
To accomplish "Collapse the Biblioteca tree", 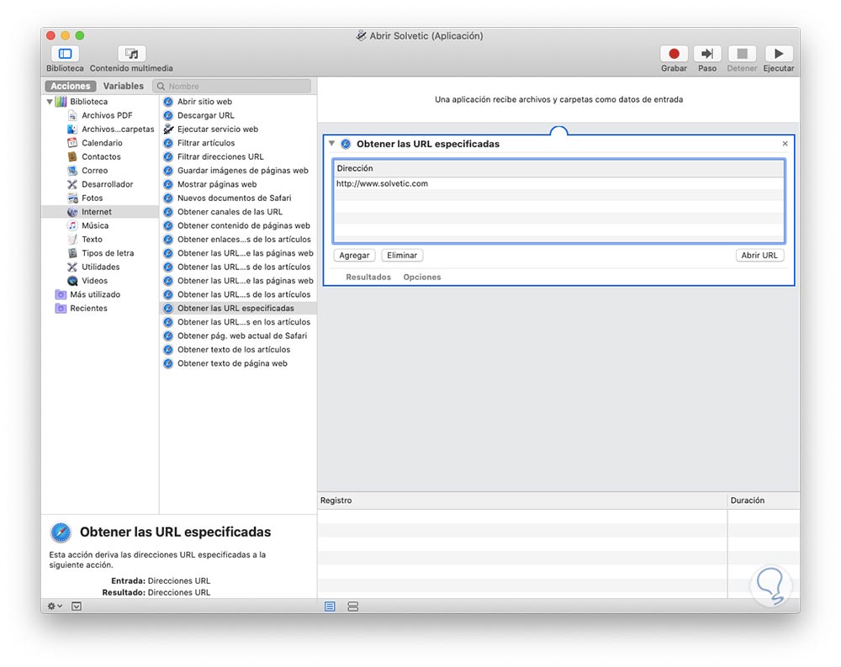I will coord(50,102).
